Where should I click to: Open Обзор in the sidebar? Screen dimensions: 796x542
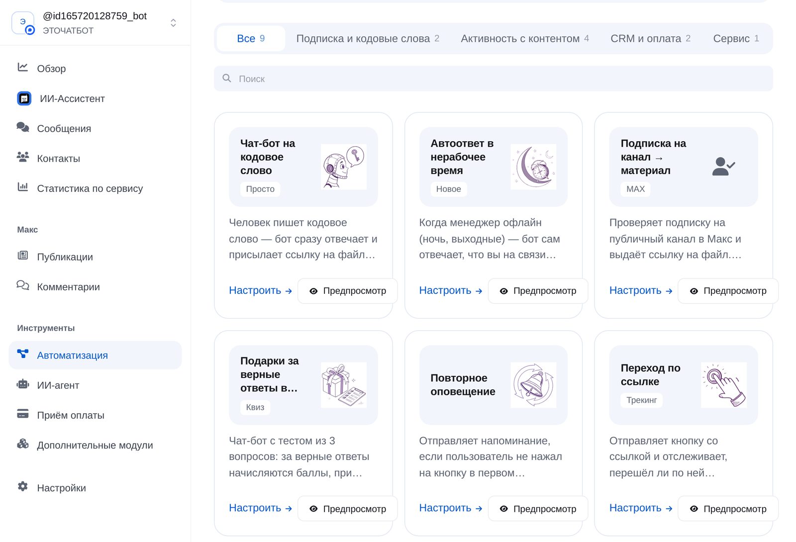(95, 69)
